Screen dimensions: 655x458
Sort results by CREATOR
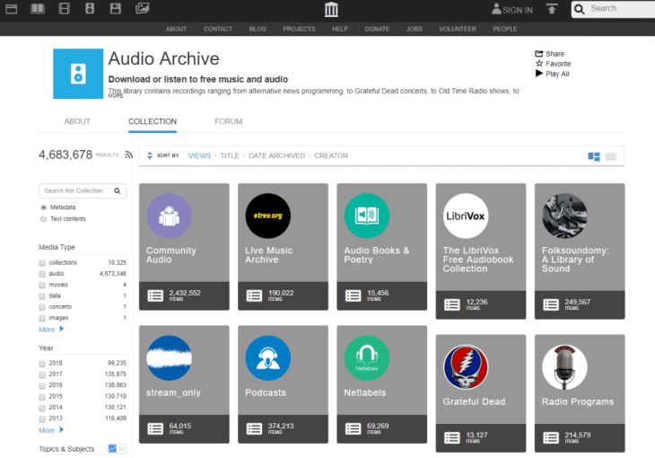tap(331, 155)
